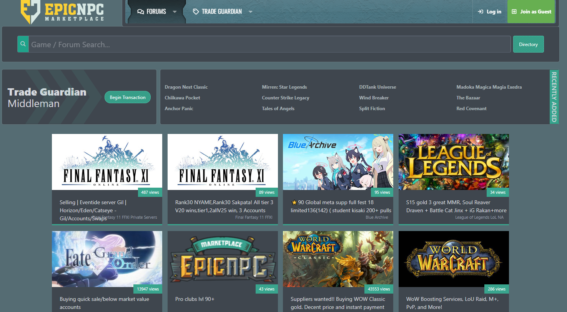
Task: Open the Fate Grand Order listing image
Action: click(107, 259)
